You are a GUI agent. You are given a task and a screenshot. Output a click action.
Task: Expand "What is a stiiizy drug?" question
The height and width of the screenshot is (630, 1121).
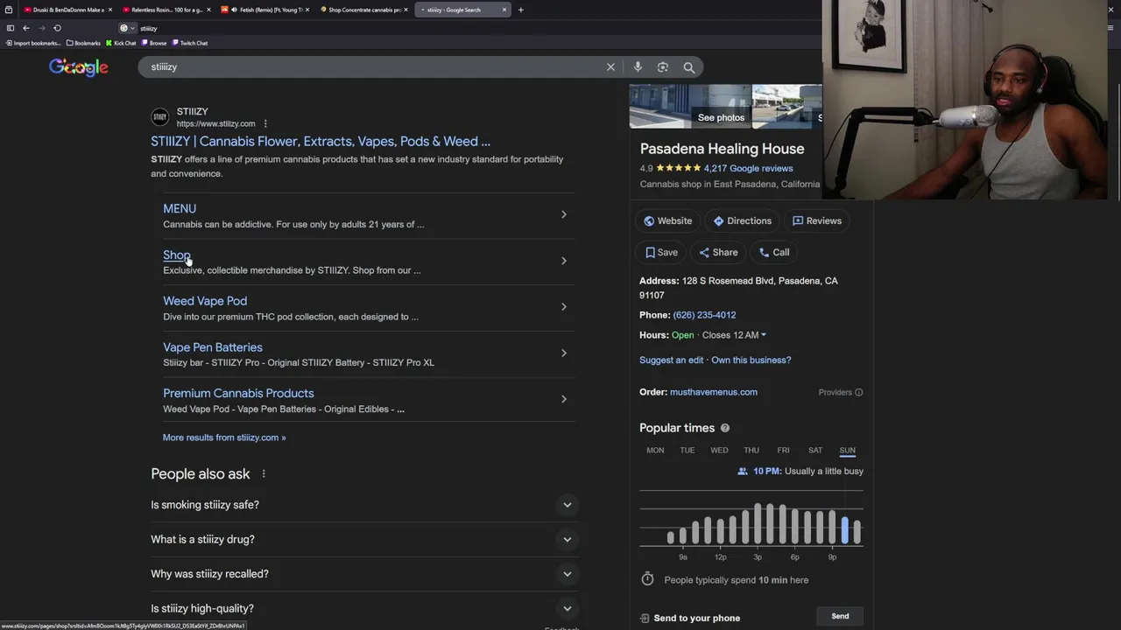[x=363, y=540]
